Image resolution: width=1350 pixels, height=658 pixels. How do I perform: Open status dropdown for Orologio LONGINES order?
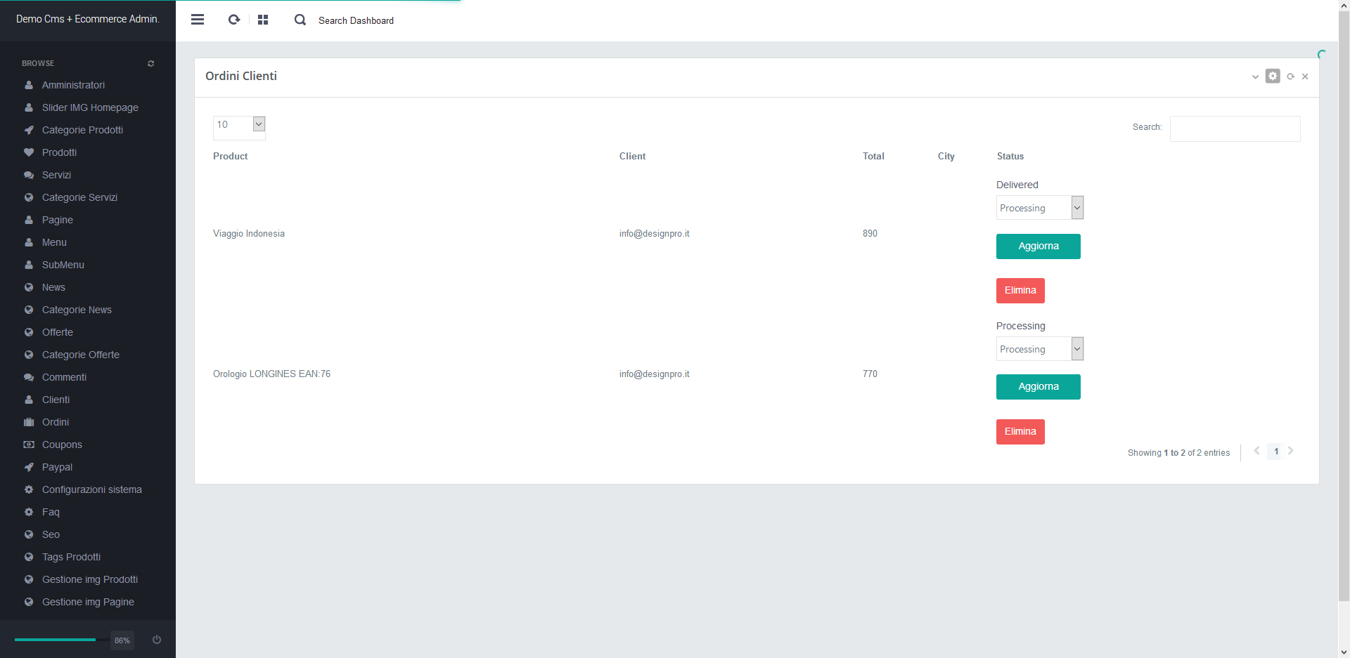click(1039, 349)
